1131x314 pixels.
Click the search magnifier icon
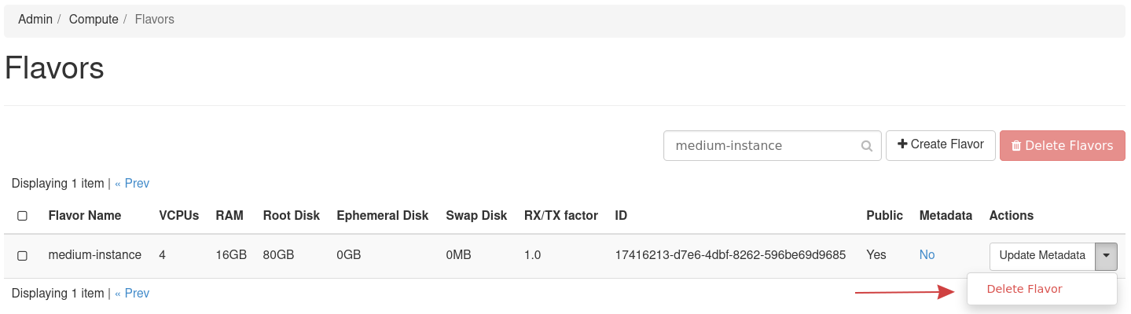point(867,146)
